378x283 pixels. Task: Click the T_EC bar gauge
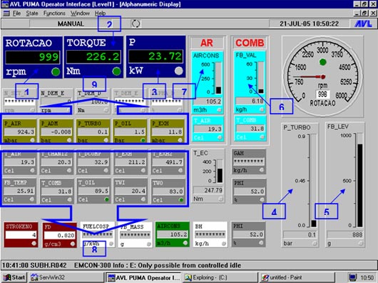[220, 172]
